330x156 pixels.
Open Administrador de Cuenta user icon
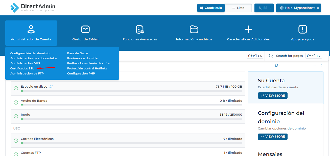[x=31, y=29]
